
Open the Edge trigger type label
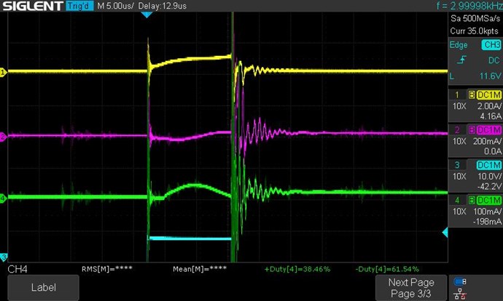point(459,45)
